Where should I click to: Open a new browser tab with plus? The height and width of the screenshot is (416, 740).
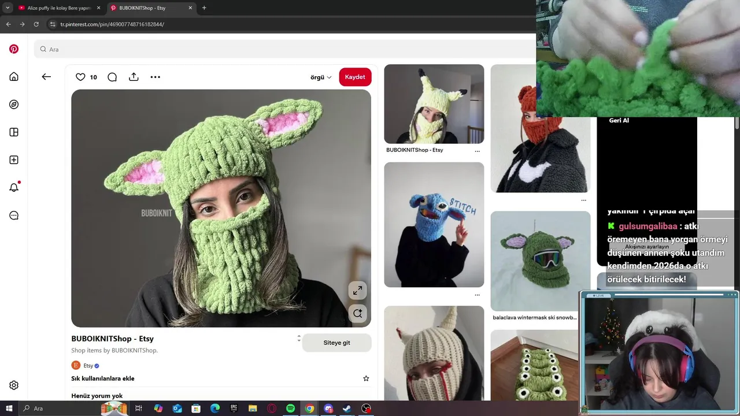(x=204, y=8)
